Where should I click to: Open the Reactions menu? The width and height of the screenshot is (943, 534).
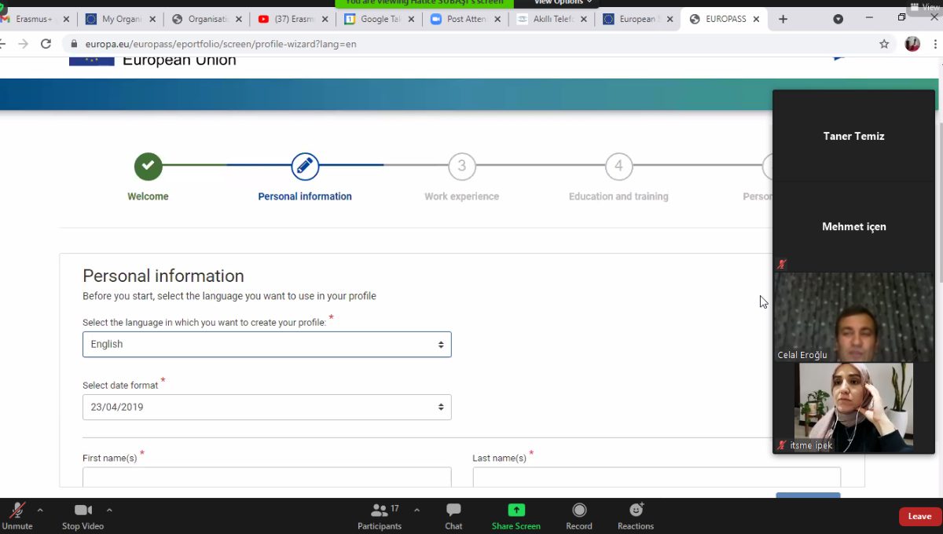636,516
